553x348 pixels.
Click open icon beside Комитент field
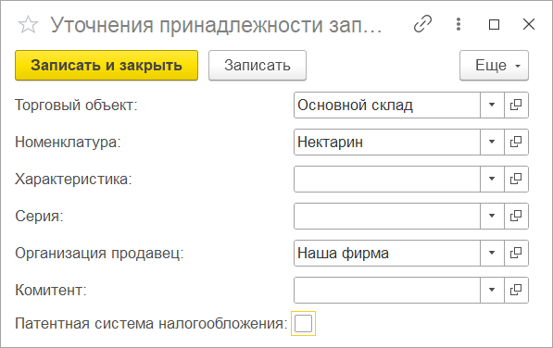pos(516,290)
